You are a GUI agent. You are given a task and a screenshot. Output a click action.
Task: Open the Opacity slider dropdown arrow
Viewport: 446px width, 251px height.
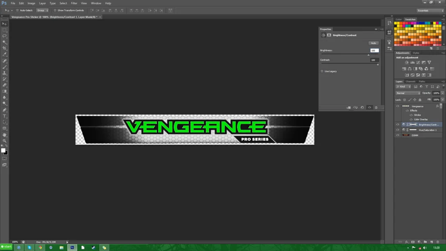click(443, 93)
